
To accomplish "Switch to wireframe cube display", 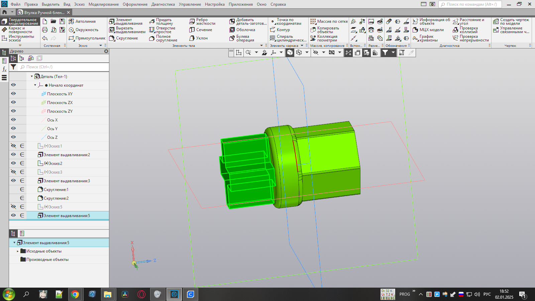I will pos(299,53).
